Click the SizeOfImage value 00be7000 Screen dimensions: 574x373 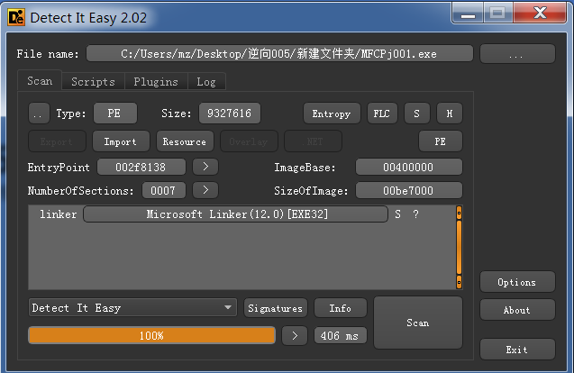point(409,191)
